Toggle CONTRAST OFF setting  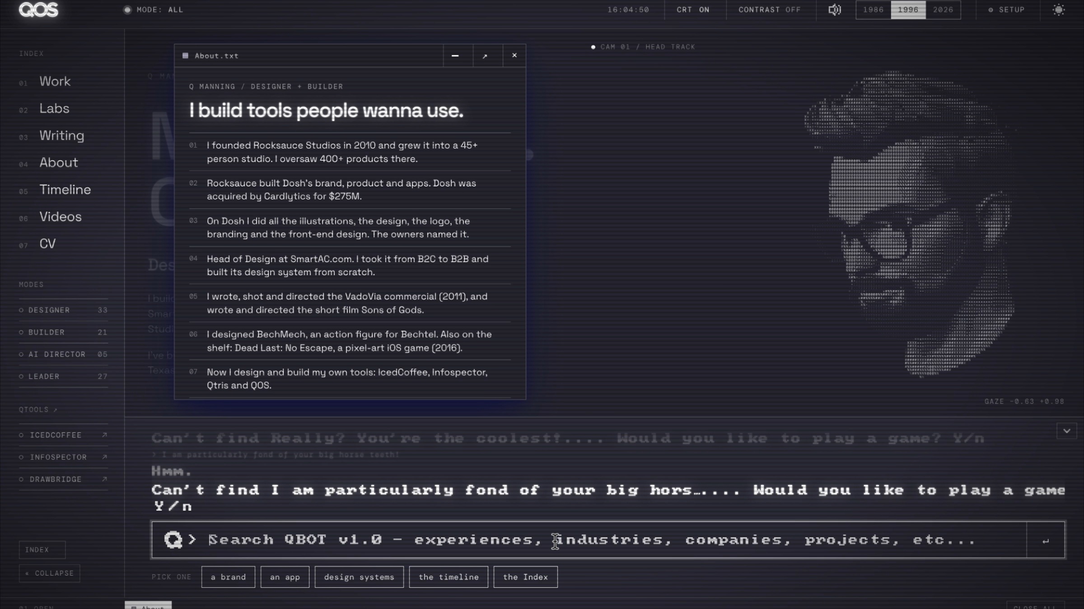click(769, 9)
